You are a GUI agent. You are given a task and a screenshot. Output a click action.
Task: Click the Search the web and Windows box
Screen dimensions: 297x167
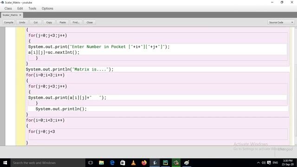pos(48,163)
